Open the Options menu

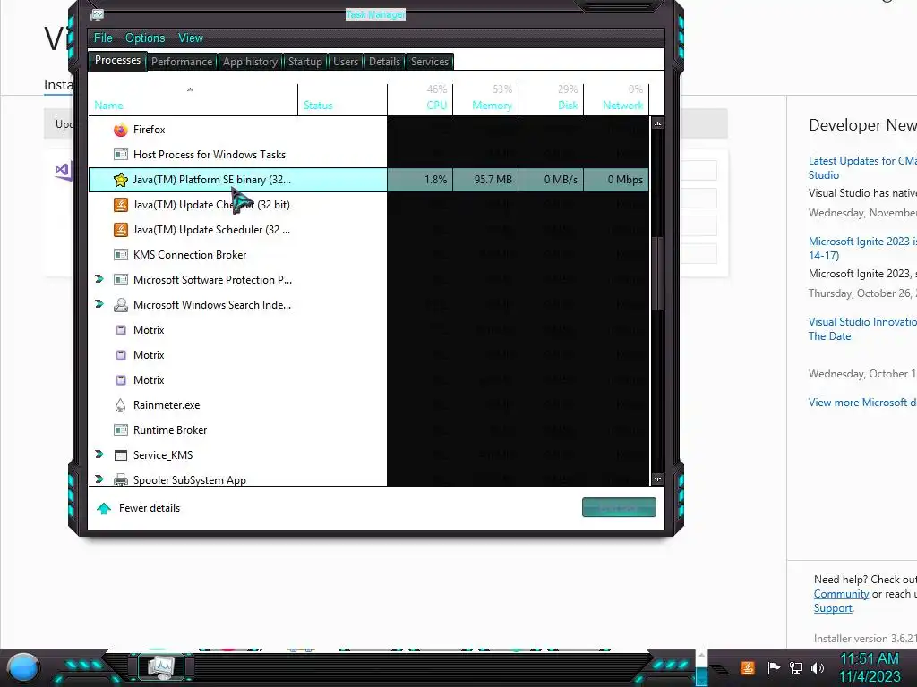coord(145,38)
